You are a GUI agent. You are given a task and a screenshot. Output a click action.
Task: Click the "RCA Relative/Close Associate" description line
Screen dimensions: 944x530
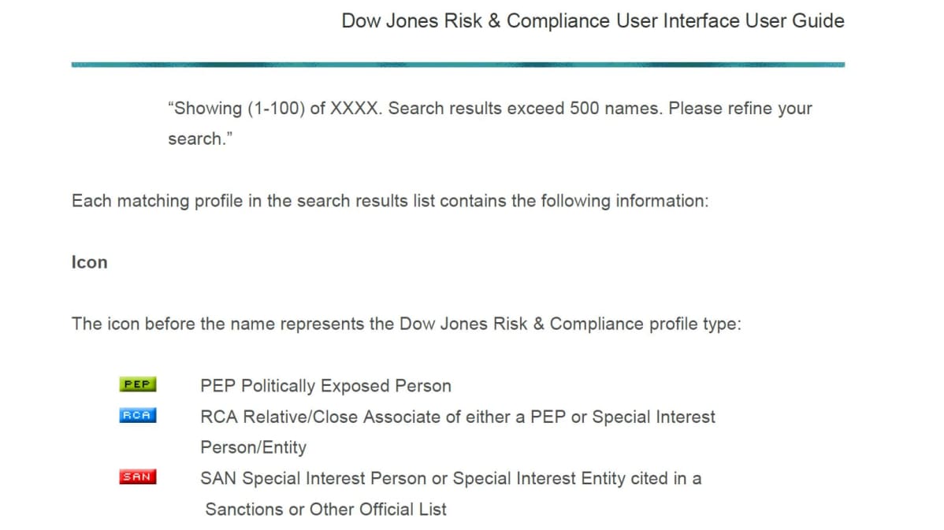point(458,417)
